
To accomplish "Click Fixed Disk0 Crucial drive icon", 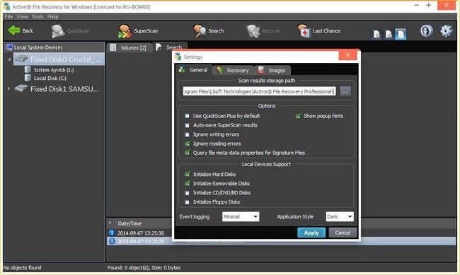I will coord(21,59).
